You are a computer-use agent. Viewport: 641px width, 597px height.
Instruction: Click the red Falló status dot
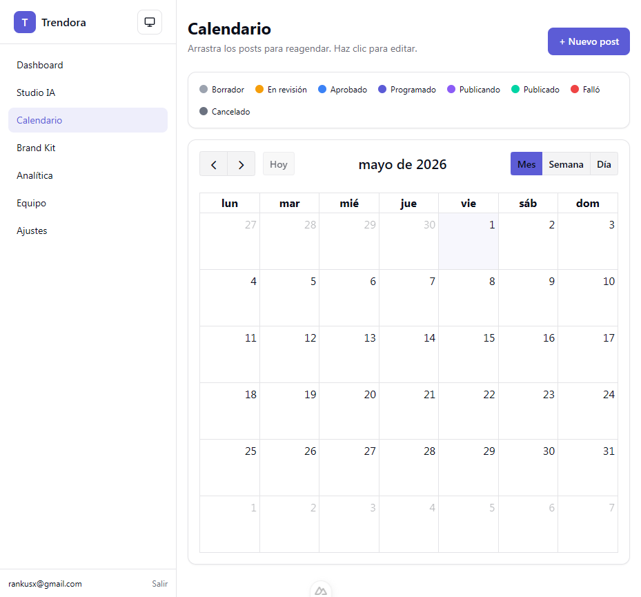(x=574, y=89)
